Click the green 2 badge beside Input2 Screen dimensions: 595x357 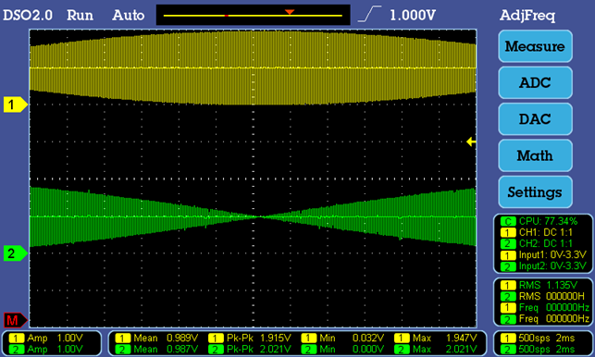tap(508, 266)
